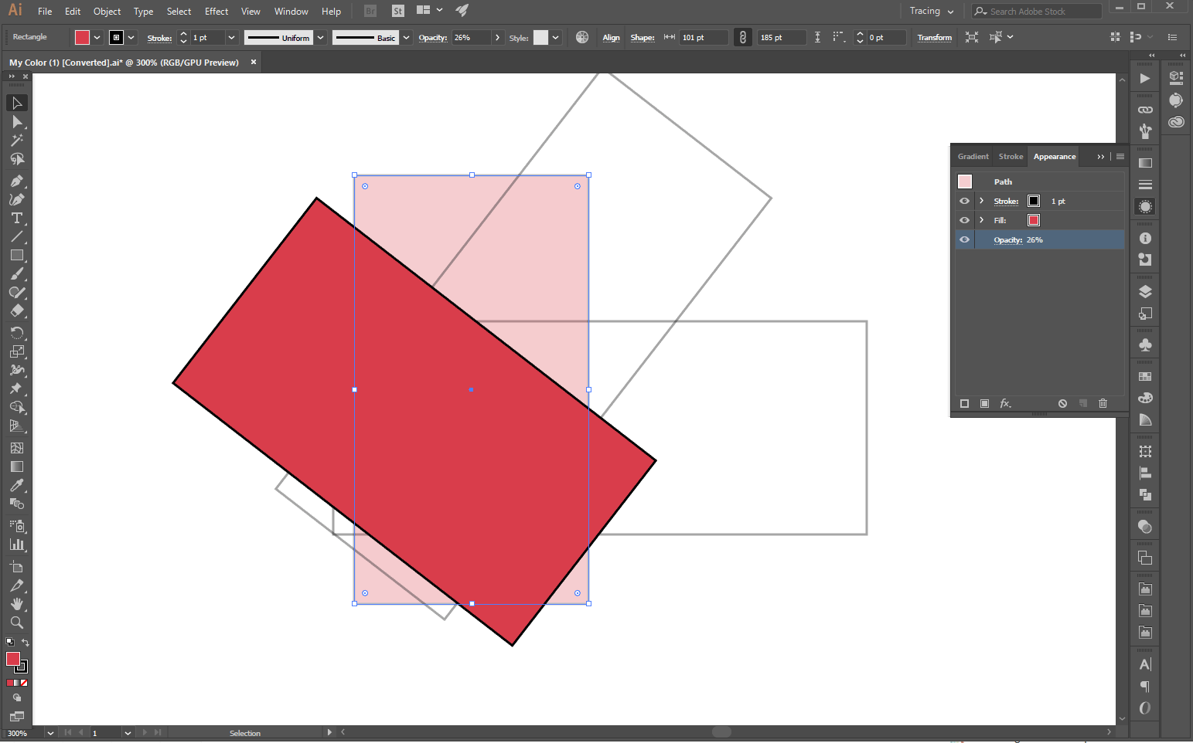1193x743 pixels.
Task: Select the Blend tool
Action: pyautogui.click(x=17, y=504)
